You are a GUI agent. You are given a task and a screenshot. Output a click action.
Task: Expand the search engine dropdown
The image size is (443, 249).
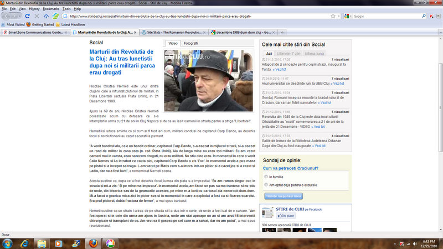[x=349, y=17]
